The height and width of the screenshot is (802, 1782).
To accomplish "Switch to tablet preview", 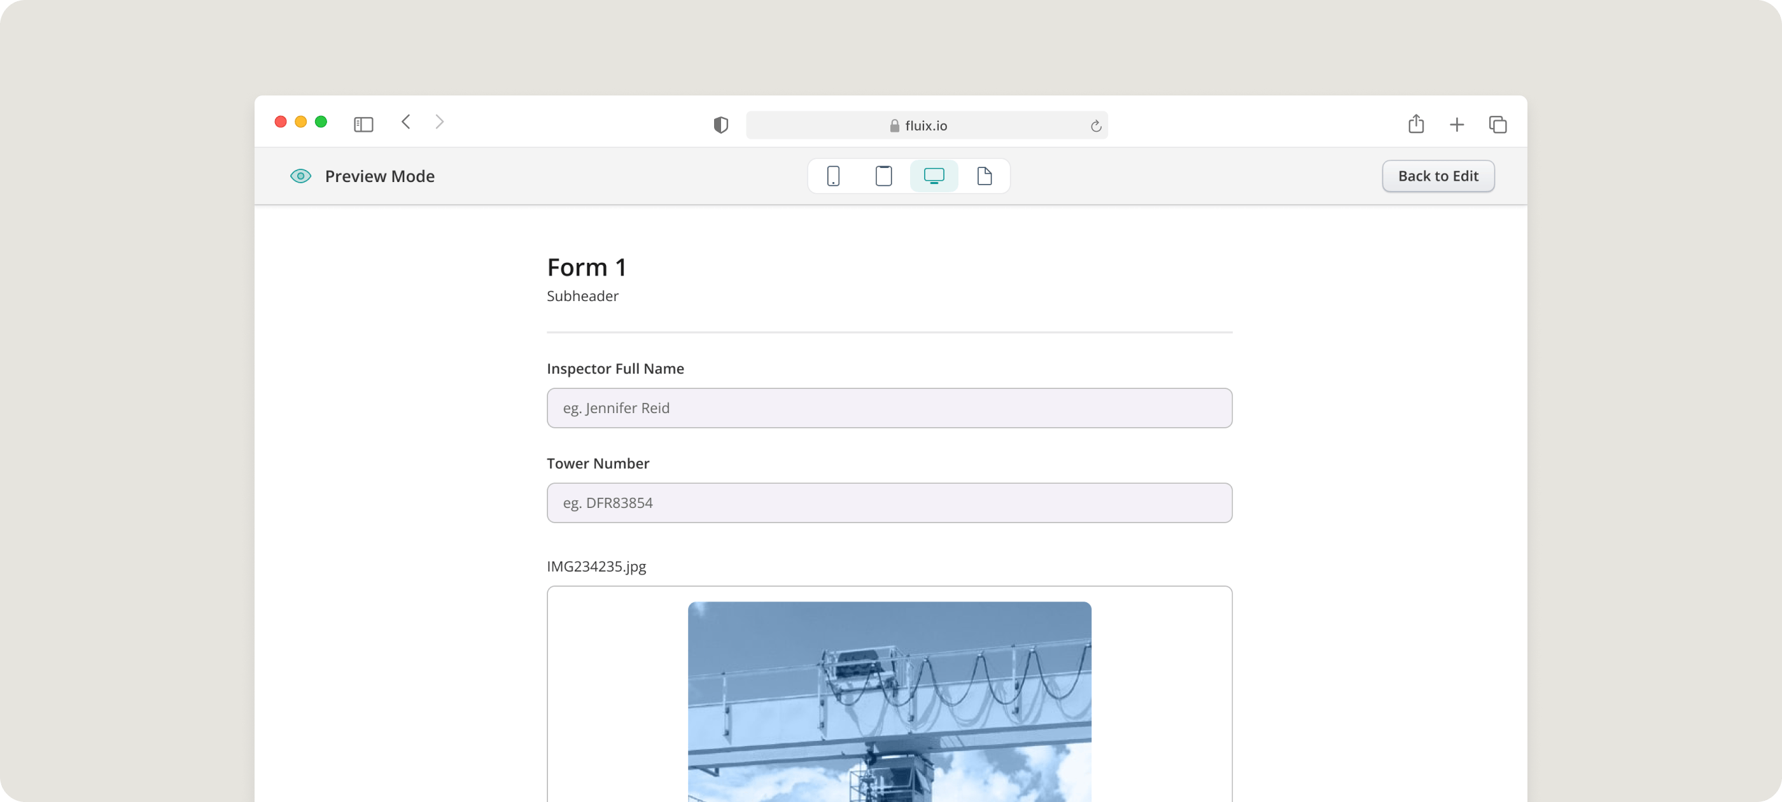I will point(883,176).
